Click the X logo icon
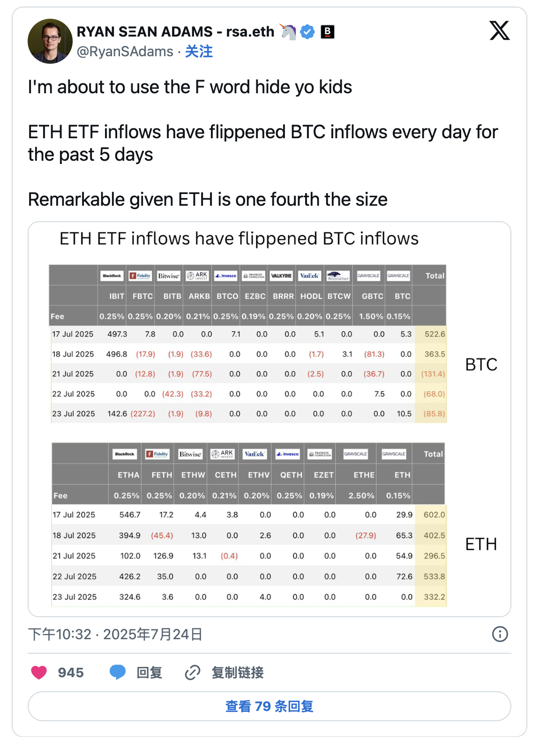The height and width of the screenshot is (747, 539). (499, 31)
